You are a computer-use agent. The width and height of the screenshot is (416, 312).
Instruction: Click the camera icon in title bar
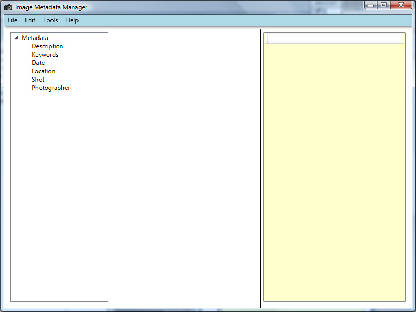coord(8,7)
